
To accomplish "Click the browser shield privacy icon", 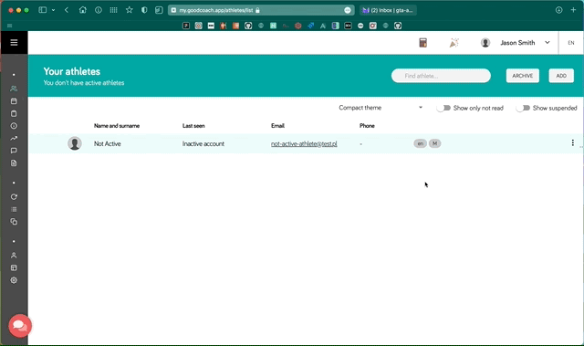I will pyautogui.click(x=144, y=10).
